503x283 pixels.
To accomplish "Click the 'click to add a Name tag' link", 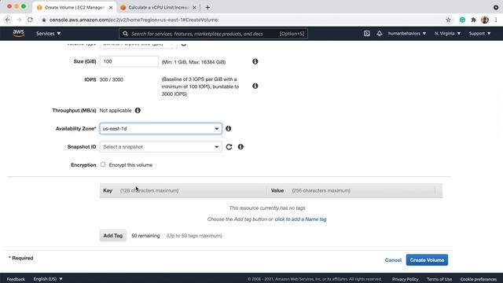I will pos(300,219).
